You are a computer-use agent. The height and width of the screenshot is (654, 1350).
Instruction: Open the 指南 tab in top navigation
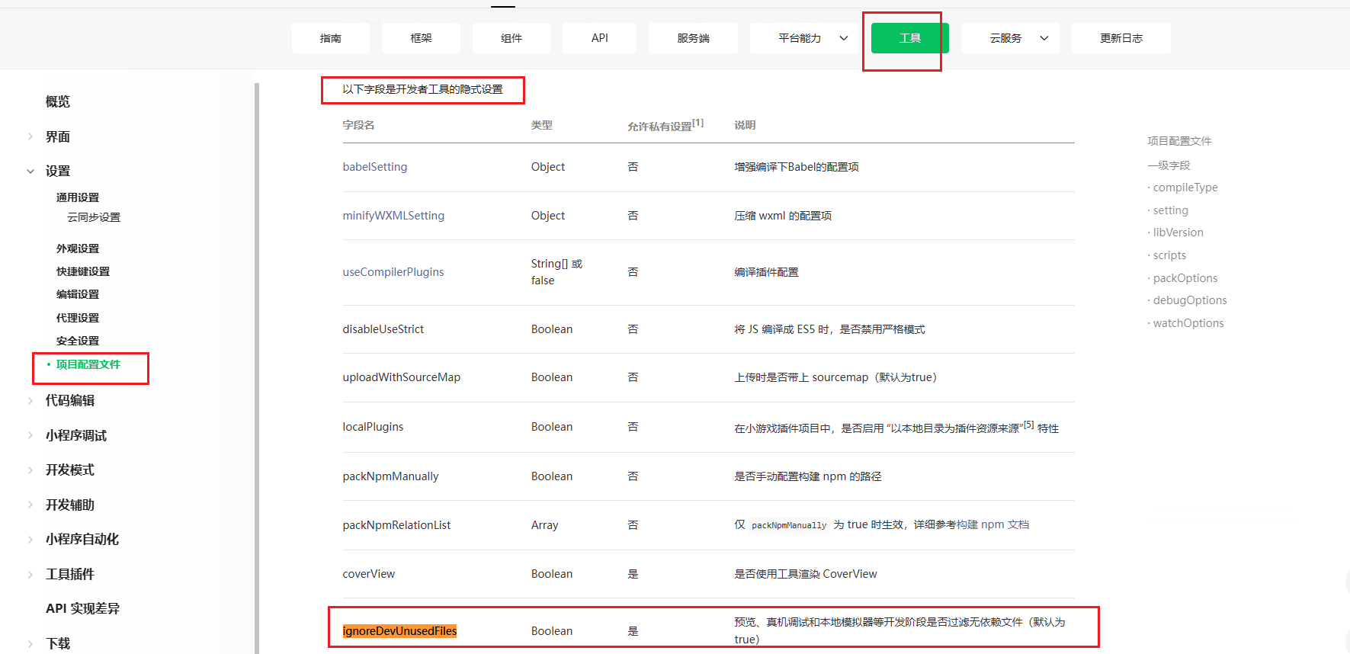[x=330, y=38]
